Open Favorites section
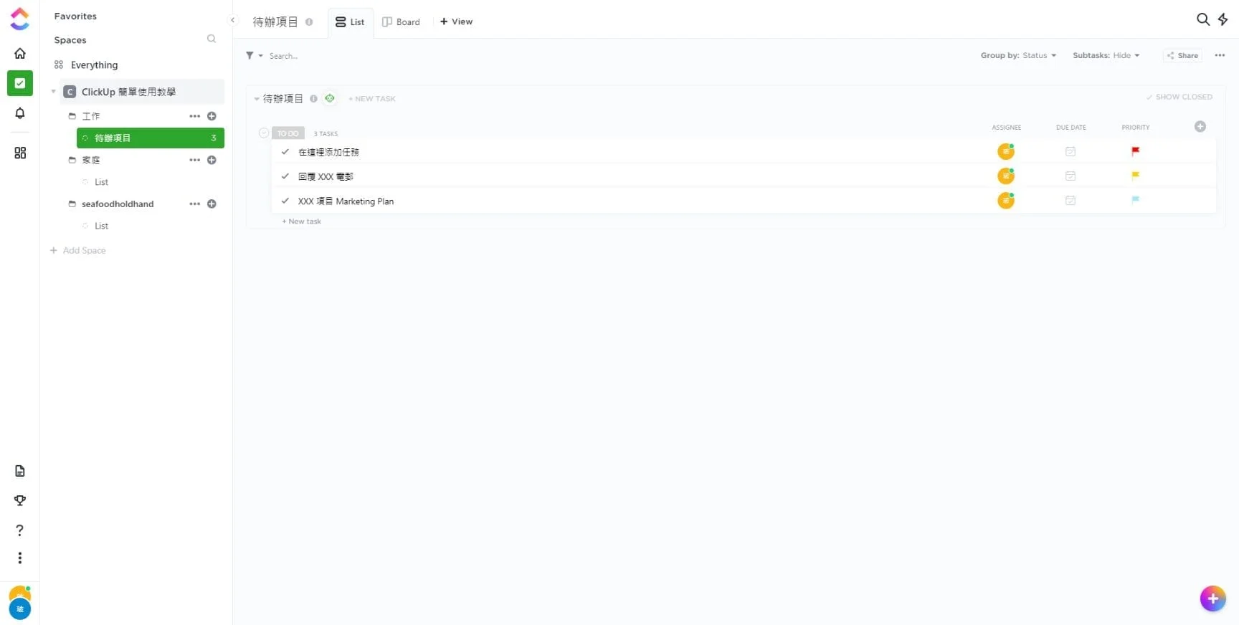1239x625 pixels. point(75,16)
